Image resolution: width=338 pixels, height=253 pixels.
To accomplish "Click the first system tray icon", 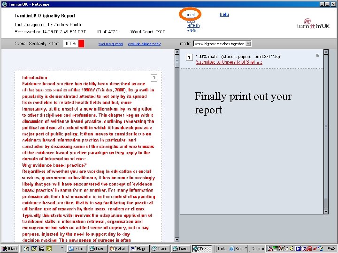I will (x=269, y=249).
